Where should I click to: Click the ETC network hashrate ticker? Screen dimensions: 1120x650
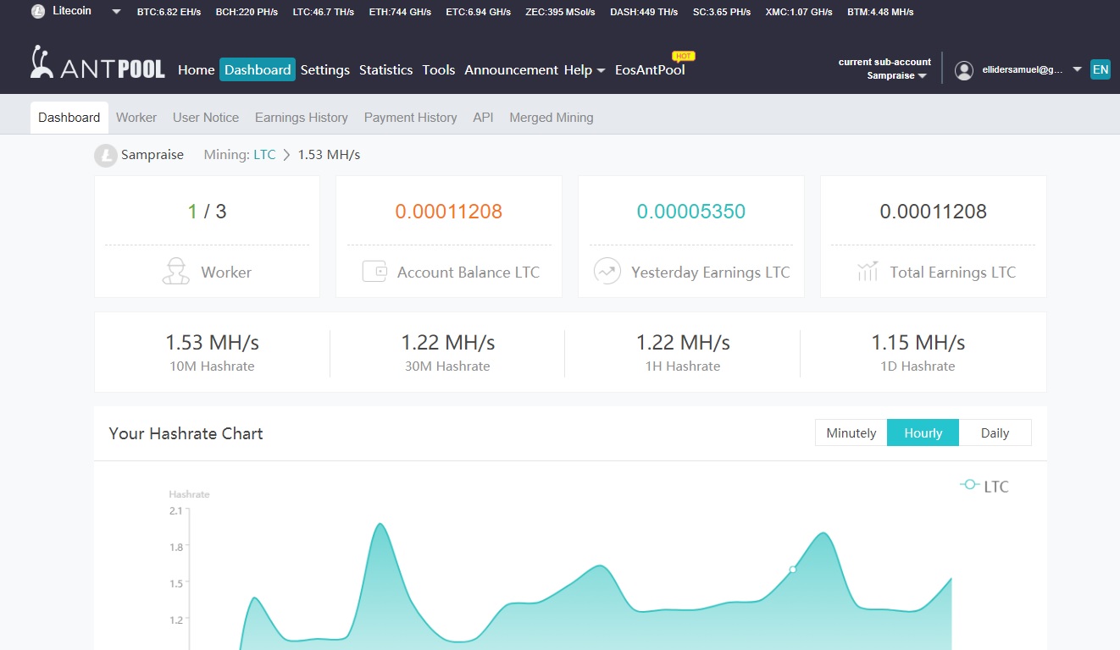coord(478,12)
